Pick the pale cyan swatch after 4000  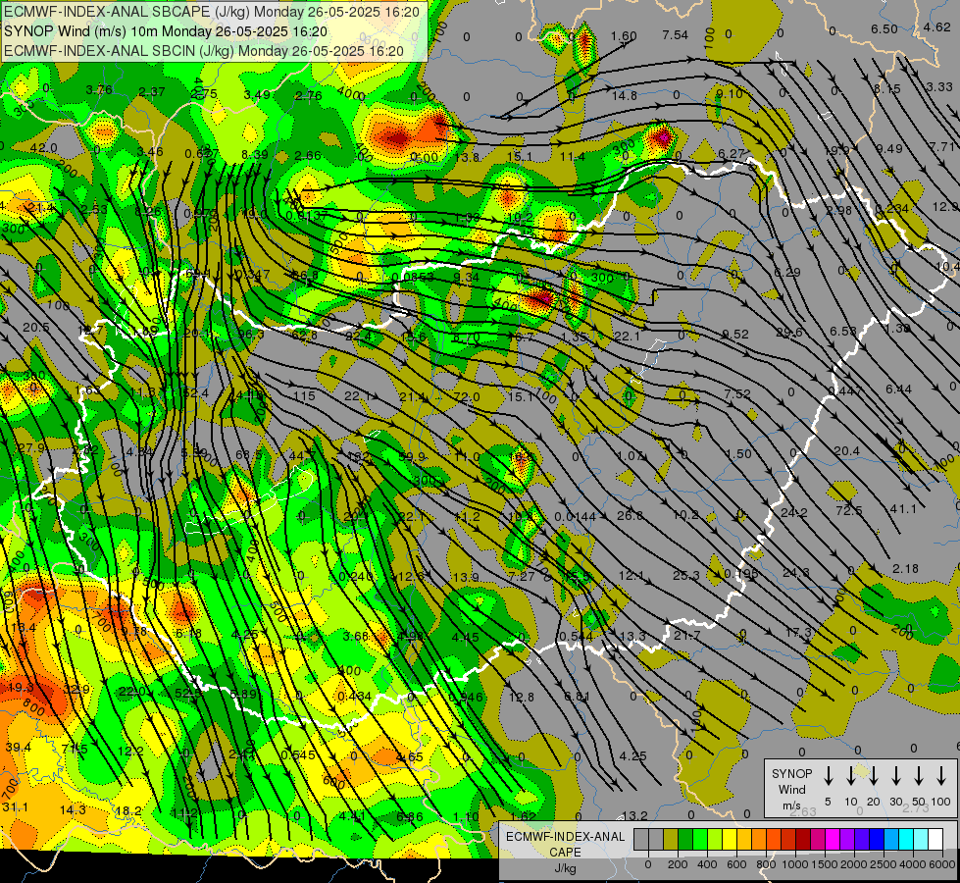pyautogui.click(x=920, y=839)
